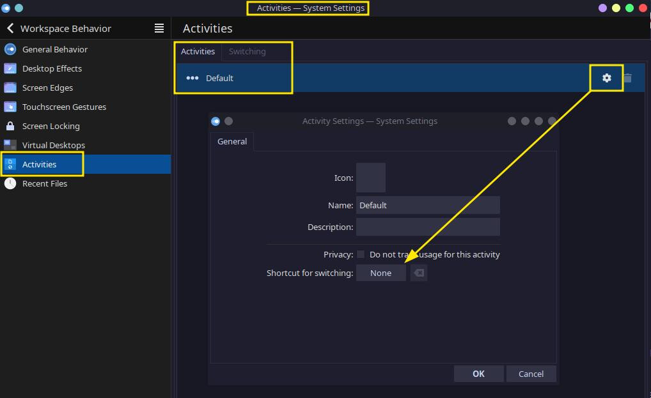
Task: Select the General tab in dialog
Action: pyautogui.click(x=232, y=141)
